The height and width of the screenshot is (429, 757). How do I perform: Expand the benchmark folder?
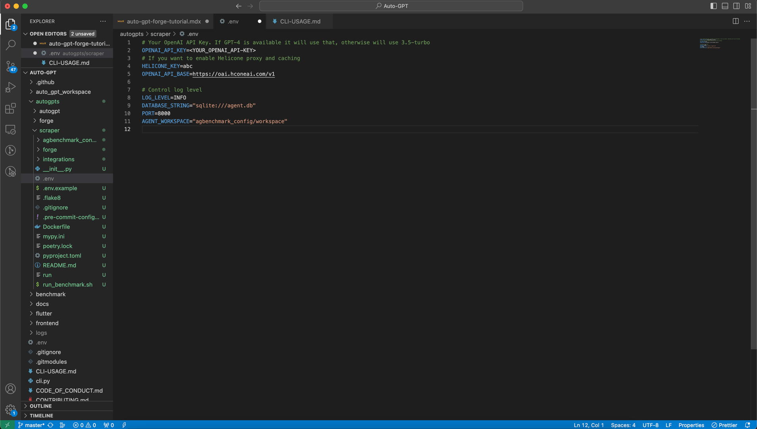pos(50,294)
